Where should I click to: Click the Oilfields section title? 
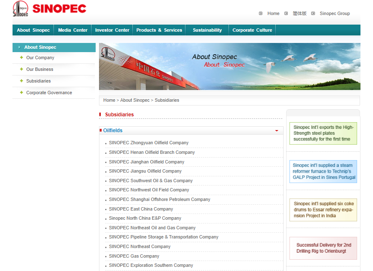(113, 130)
